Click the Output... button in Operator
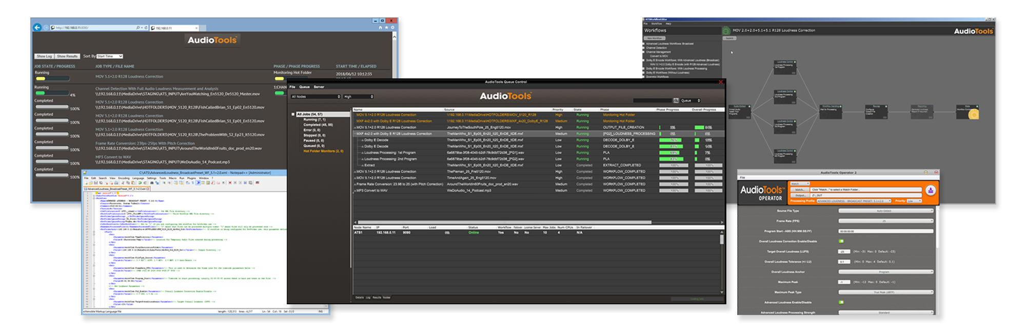 (799, 195)
